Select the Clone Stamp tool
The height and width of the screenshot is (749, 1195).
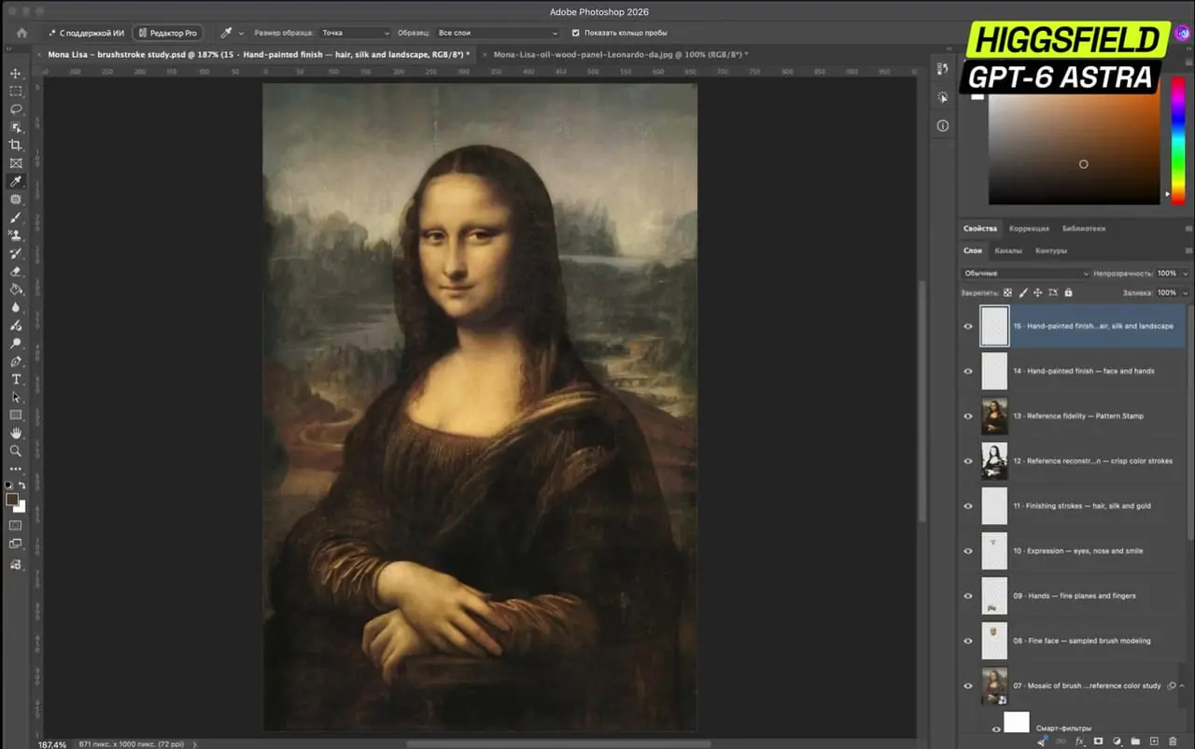click(x=16, y=235)
